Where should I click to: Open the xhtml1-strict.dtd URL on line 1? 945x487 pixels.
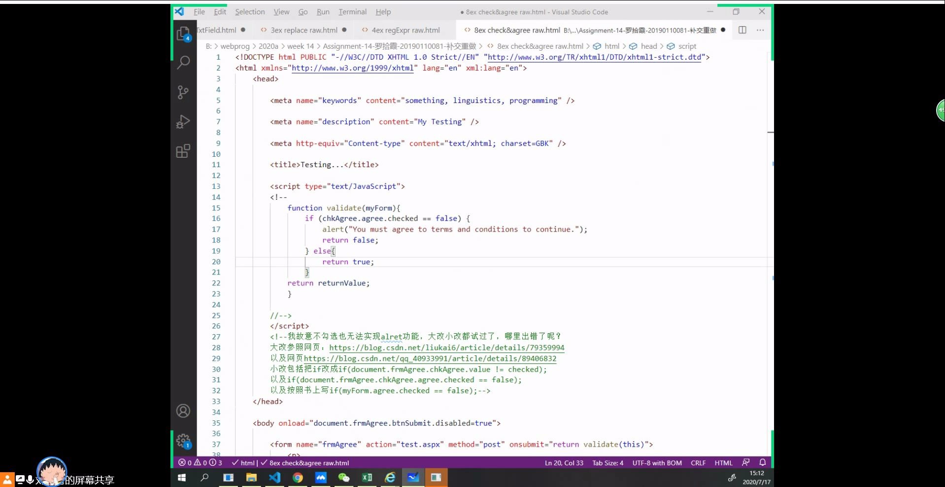click(x=594, y=57)
